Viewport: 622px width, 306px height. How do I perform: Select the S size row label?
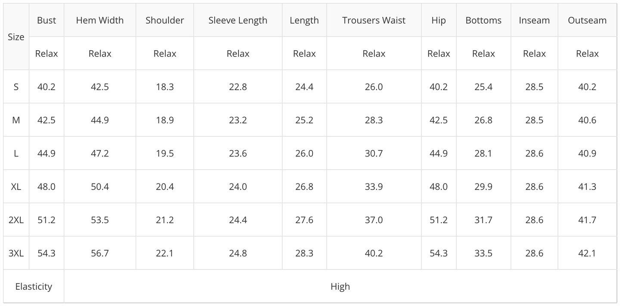click(16, 87)
